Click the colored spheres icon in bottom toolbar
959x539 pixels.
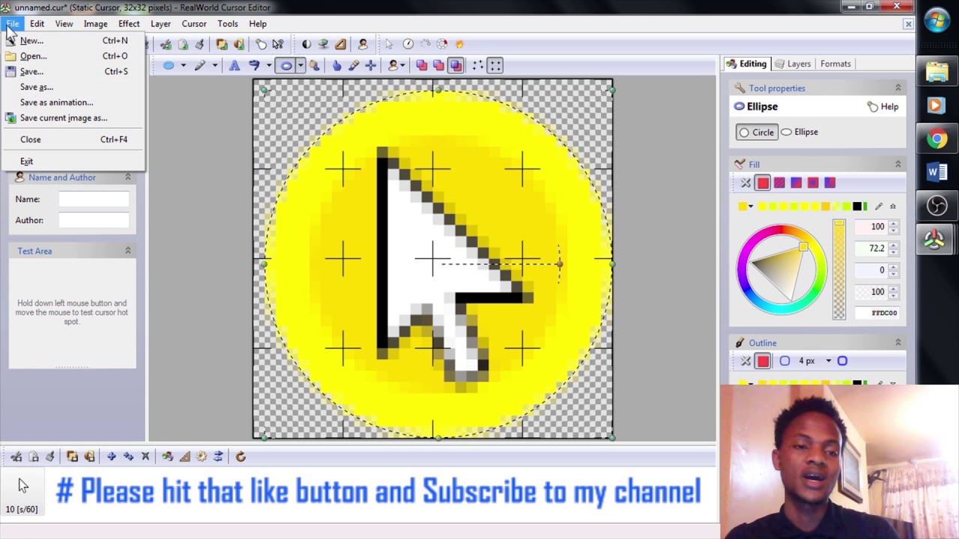(167, 456)
